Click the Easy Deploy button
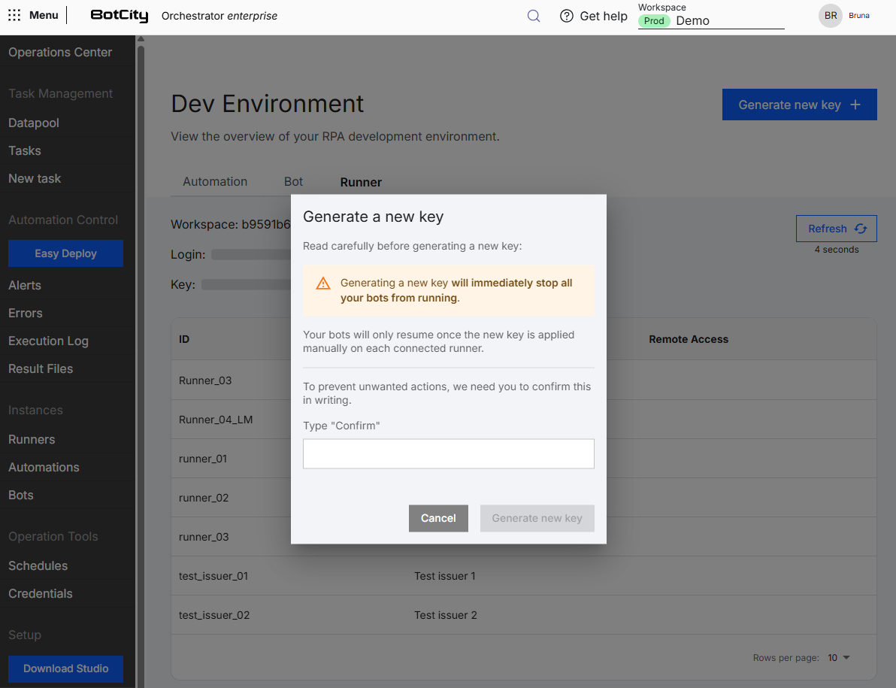Viewport: 896px width, 688px height. click(x=65, y=253)
